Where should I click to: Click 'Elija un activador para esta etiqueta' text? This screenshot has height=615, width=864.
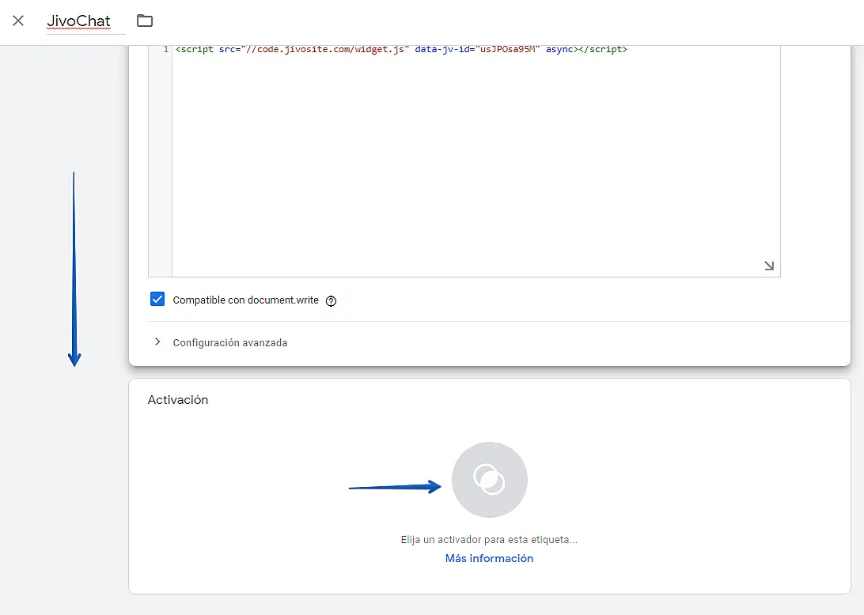[x=489, y=540]
